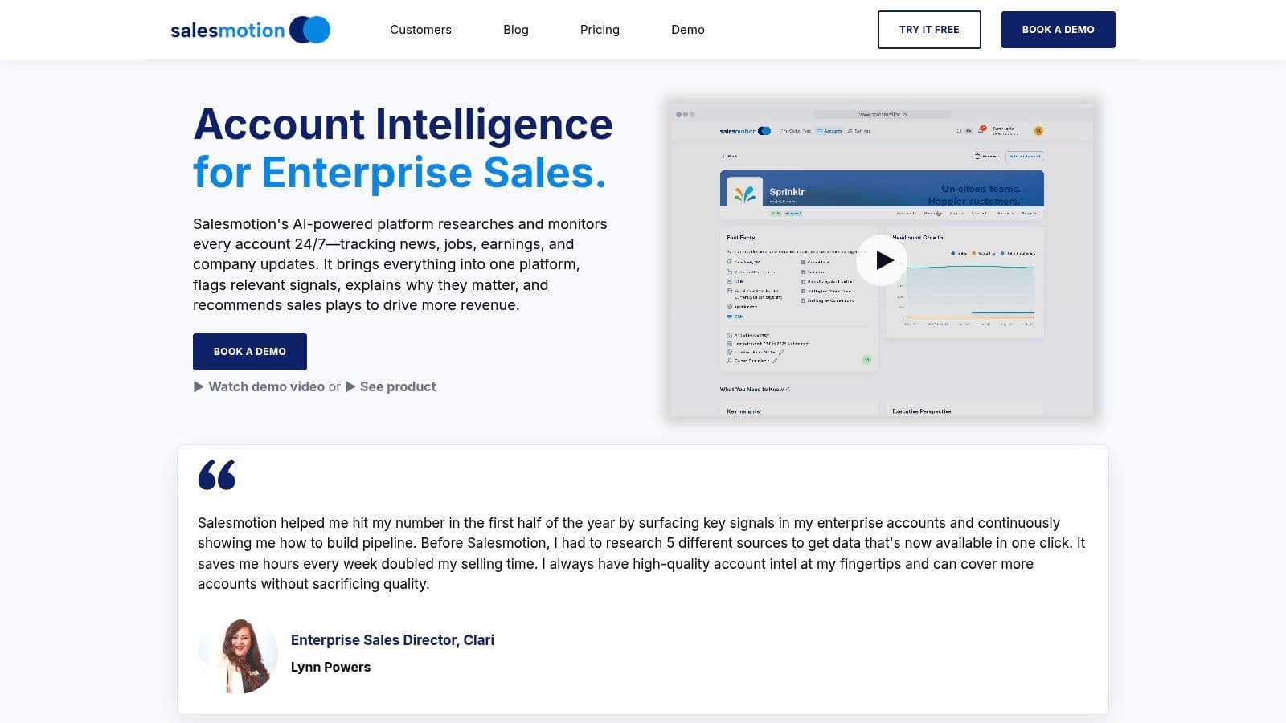Click the Salesmotion logo in the header

click(x=250, y=30)
